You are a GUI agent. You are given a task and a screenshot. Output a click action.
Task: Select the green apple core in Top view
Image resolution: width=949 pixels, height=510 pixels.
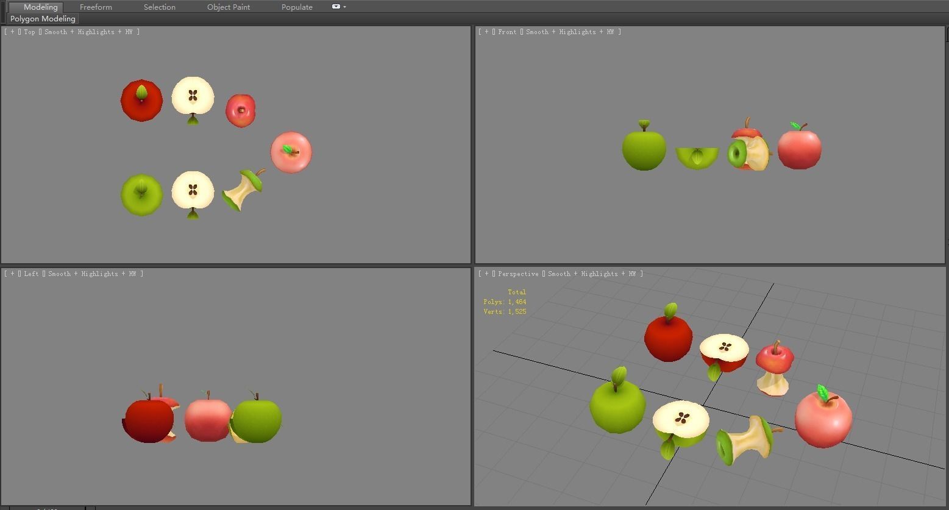(243, 190)
